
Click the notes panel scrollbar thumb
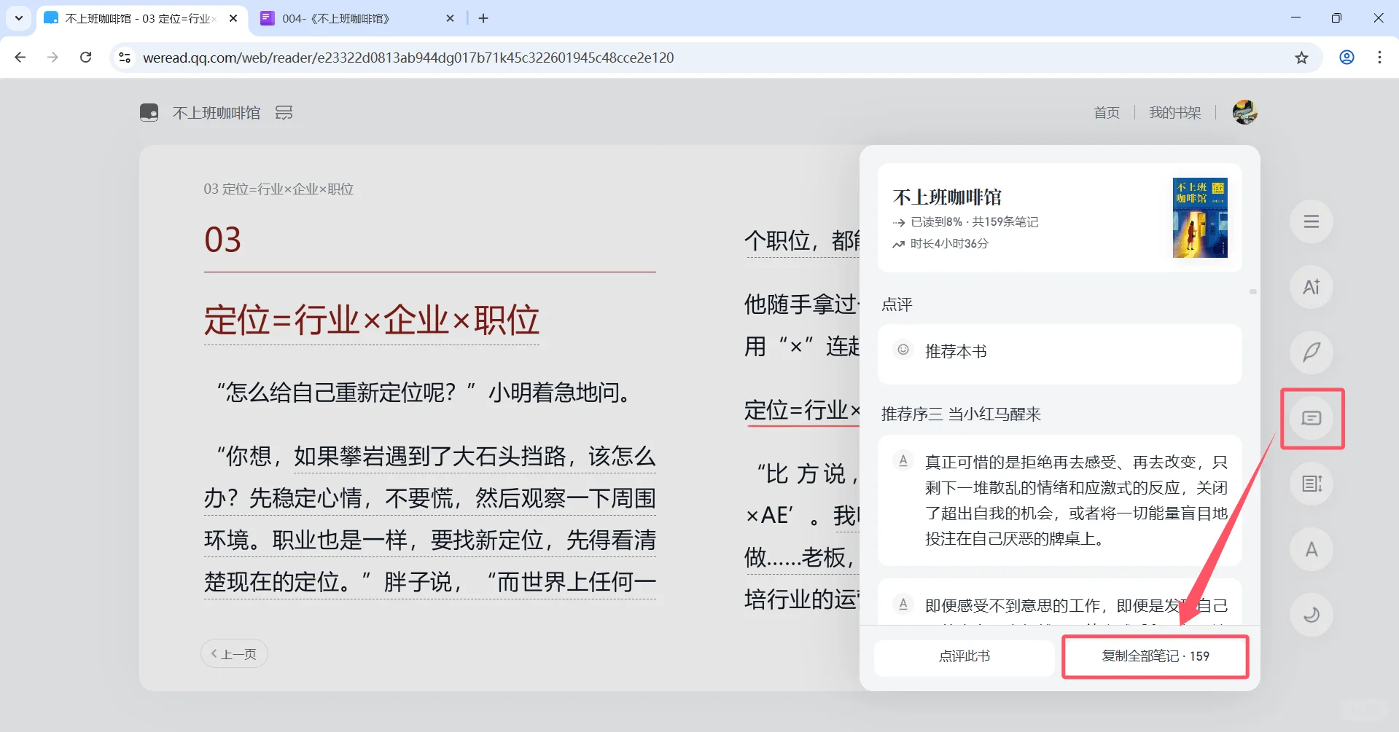click(x=1252, y=292)
